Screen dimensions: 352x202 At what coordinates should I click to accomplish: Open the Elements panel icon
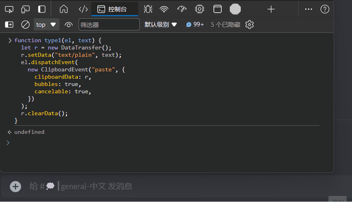[x=83, y=9]
